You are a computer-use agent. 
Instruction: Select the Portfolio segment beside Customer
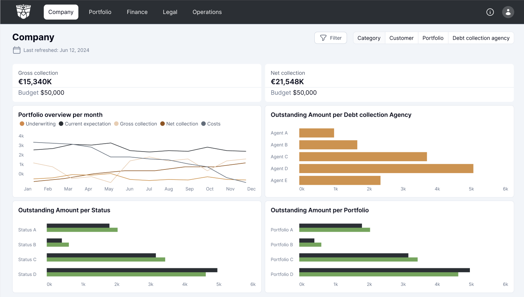point(433,38)
